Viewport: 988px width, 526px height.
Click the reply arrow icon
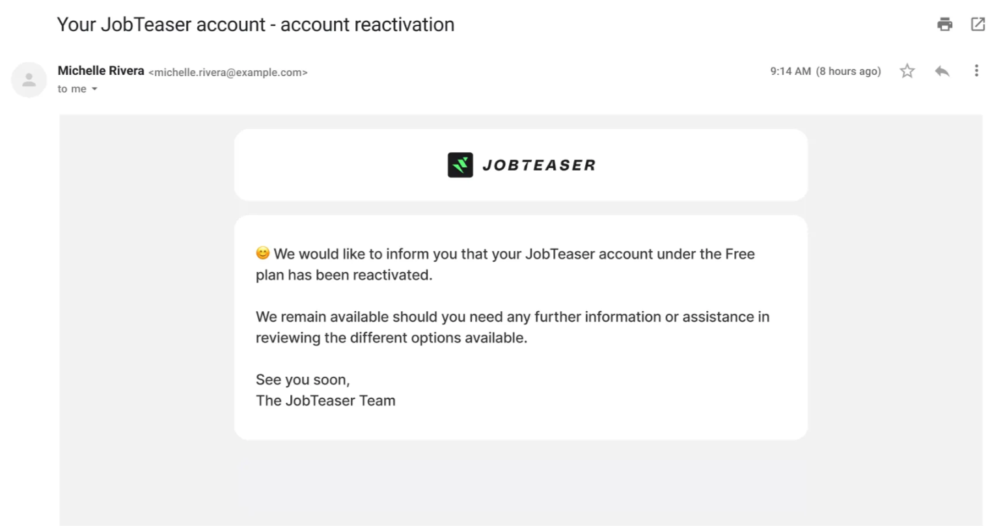tap(942, 71)
